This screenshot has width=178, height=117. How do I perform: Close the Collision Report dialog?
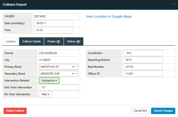[x=174, y=4]
